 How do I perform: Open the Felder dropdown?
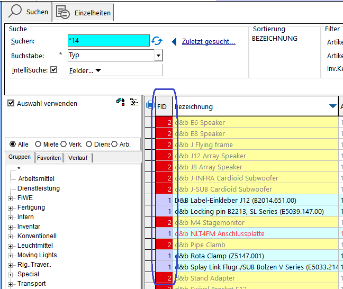pyautogui.click(x=85, y=70)
